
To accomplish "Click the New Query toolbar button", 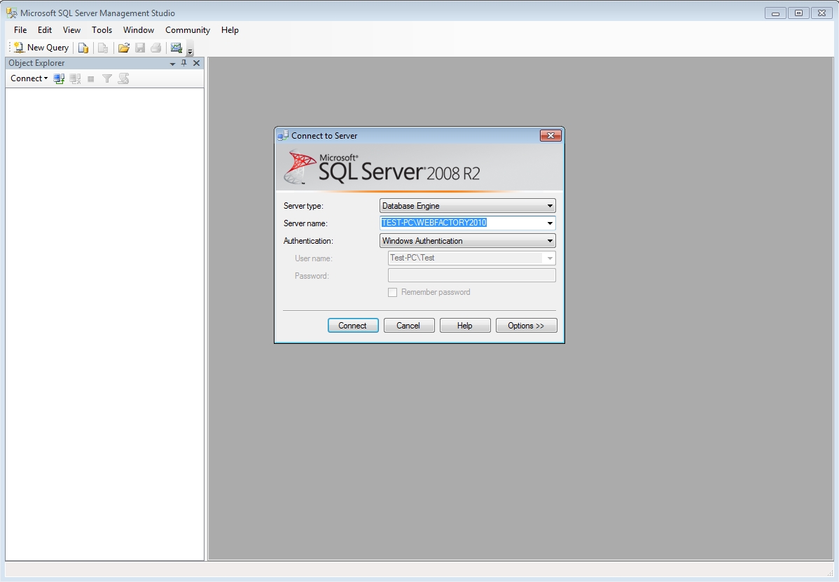I will click(x=41, y=48).
